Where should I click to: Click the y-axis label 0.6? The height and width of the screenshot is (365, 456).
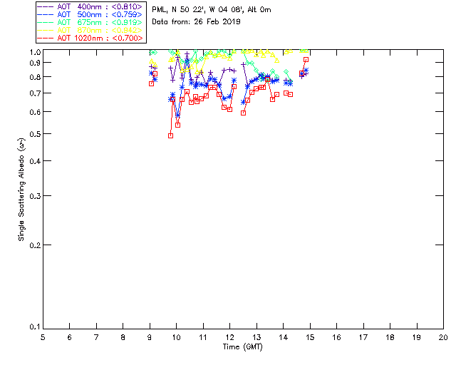pos(35,112)
